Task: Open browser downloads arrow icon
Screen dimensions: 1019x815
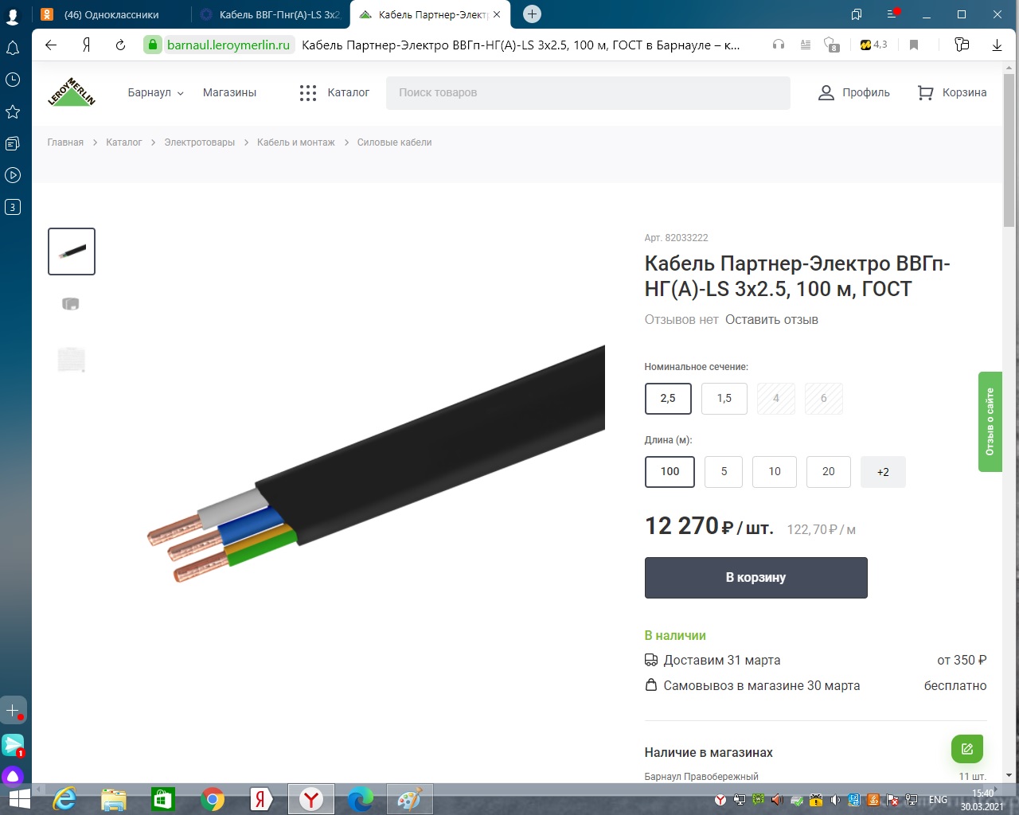Action: pos(997,45)
